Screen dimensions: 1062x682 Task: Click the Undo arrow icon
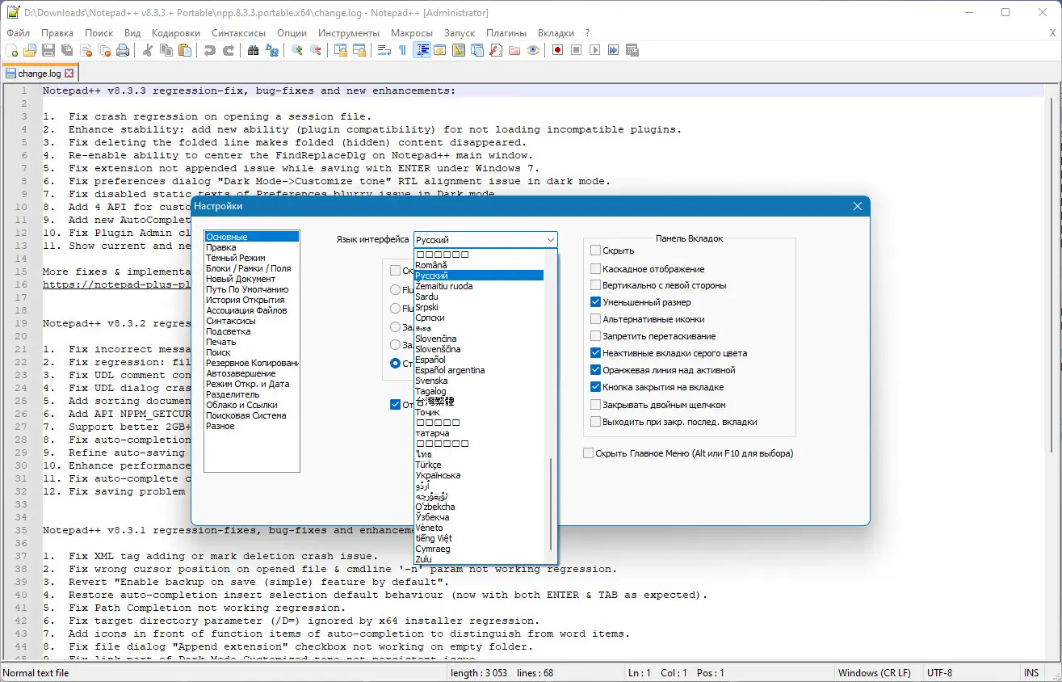pos(210,50)
